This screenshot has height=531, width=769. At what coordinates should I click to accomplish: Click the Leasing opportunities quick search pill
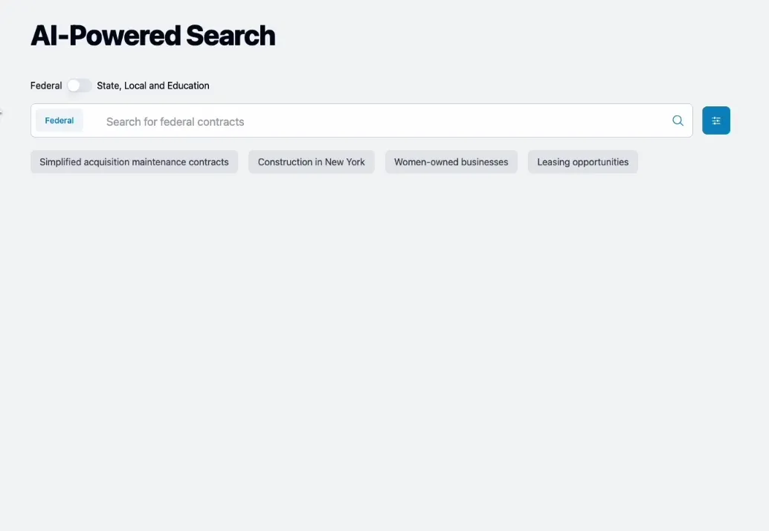(x=582, y=161)
